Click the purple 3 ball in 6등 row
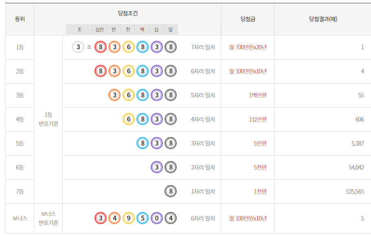The height and width of the screenshot is (236, 371). (x=157, y=167)
